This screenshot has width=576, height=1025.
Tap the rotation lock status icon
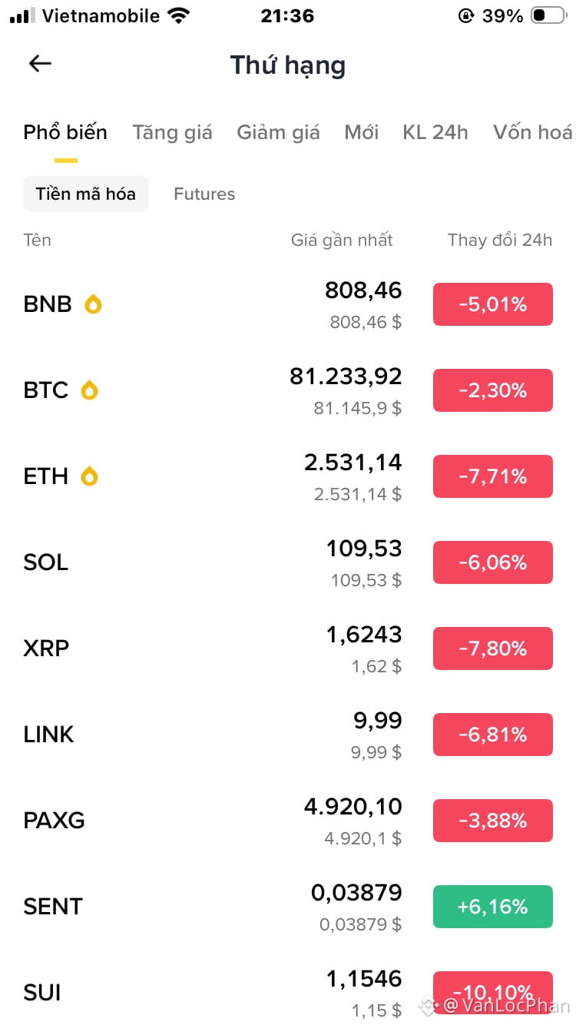tap(465, 15)
